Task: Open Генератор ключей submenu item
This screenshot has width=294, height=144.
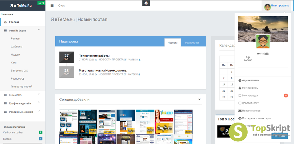Action: [22, 87]
